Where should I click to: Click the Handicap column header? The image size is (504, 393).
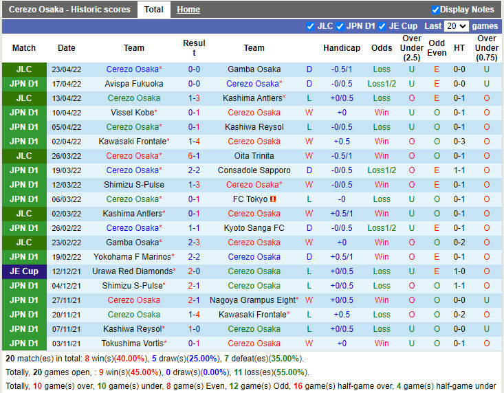coord(341,48)
